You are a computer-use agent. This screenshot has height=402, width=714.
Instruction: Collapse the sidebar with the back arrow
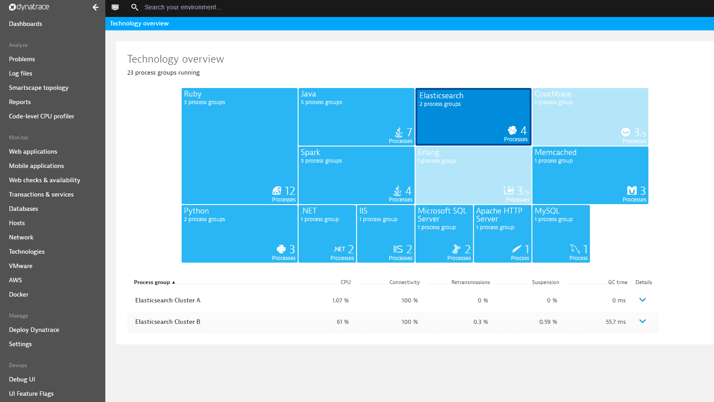pos(95,7)
